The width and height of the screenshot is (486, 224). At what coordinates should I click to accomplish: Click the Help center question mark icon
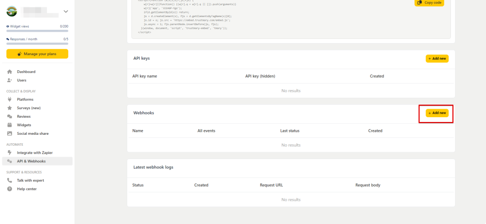[9, 189]
